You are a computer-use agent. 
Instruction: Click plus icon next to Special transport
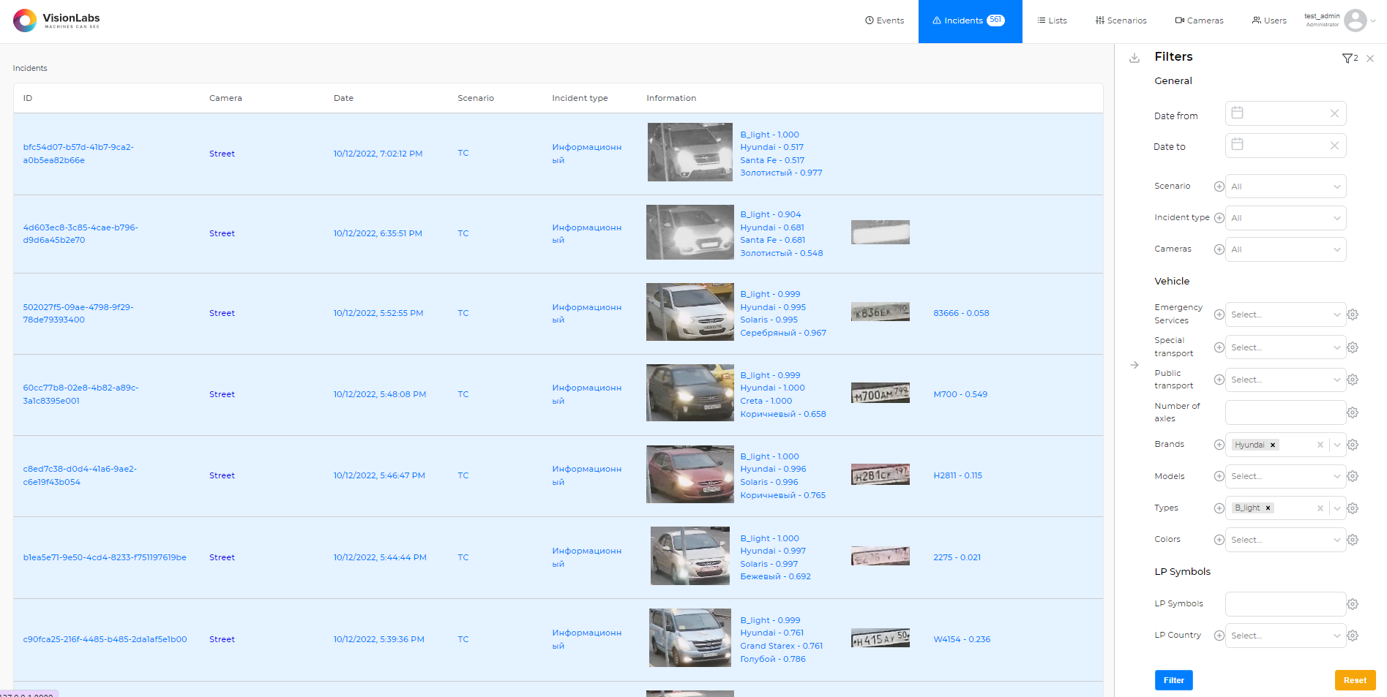1219,347
